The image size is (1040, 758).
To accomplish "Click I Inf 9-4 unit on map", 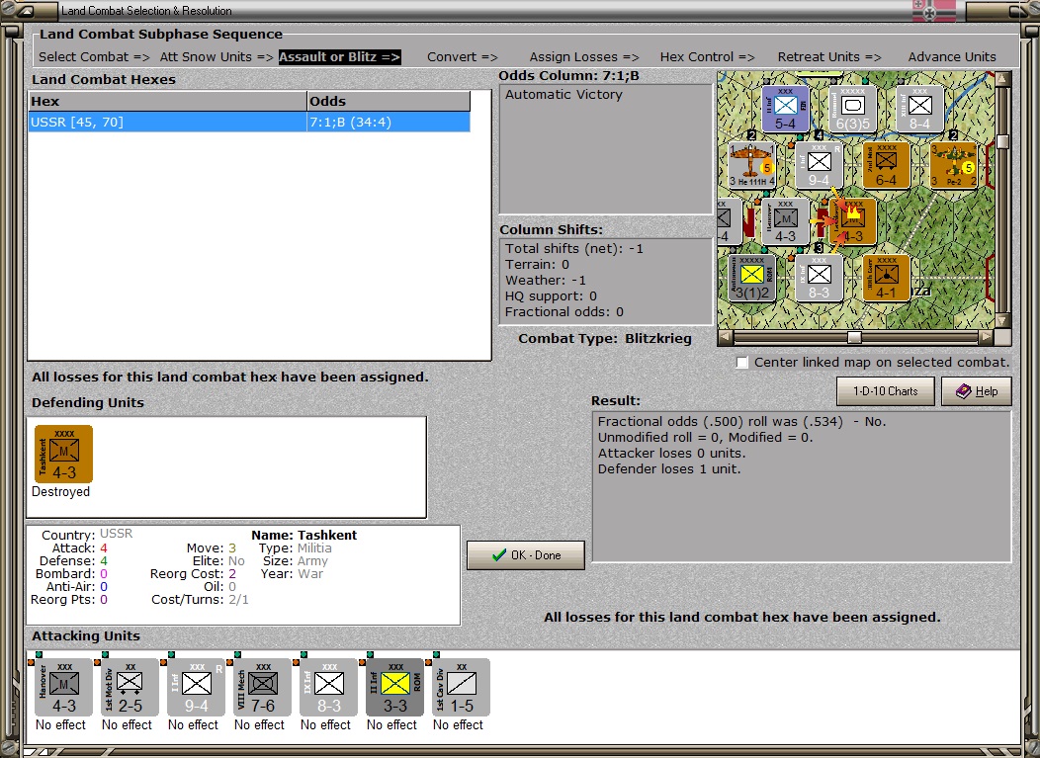I will coord(820,165).
